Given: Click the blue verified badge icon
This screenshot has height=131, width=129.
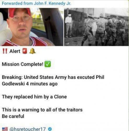Looking at the screenshot, I should (50, 129).
